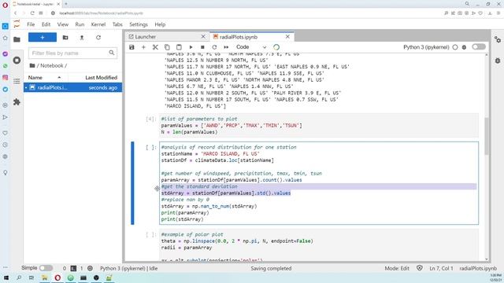
Task: Click the notebook vertical scrollbar
Action: [487, 136]
